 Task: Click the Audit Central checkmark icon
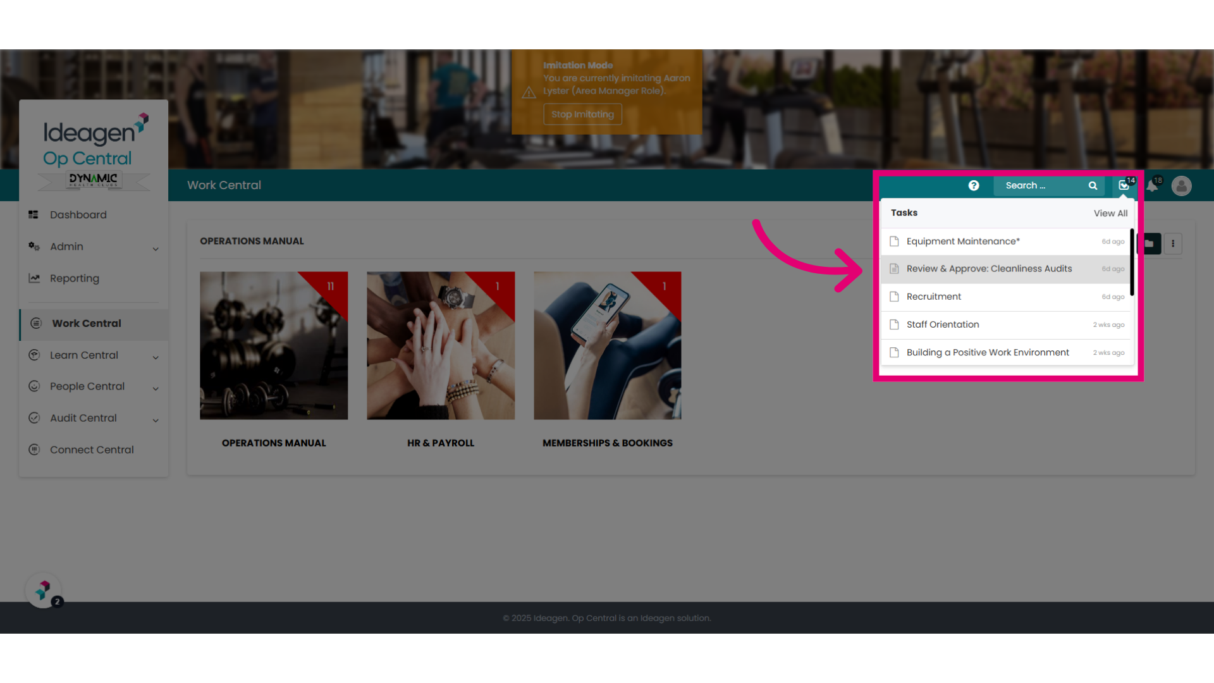(x=34, y=417)
